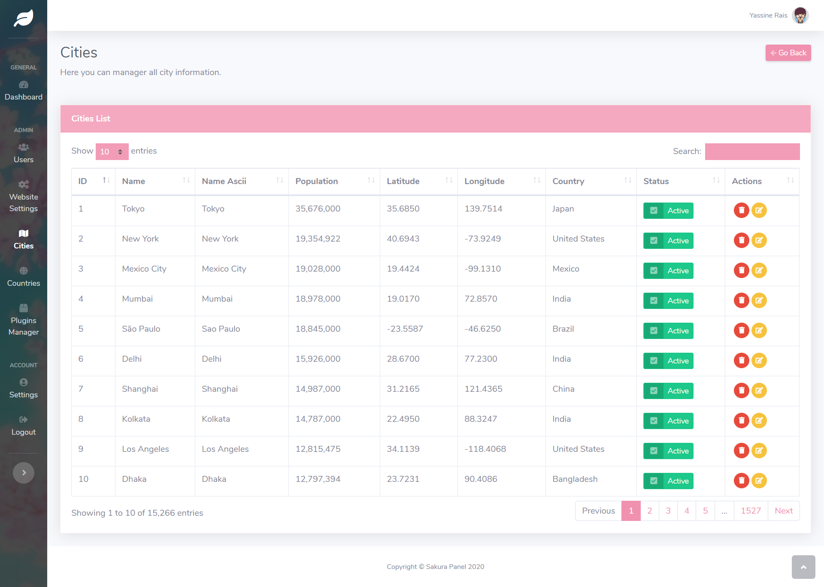Image resolution: width=824 pixels, height=587 pixels.
Task: Click the Go Back button
Action: point(788,53)
